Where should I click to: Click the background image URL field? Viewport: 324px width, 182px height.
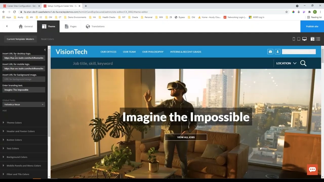24,79
